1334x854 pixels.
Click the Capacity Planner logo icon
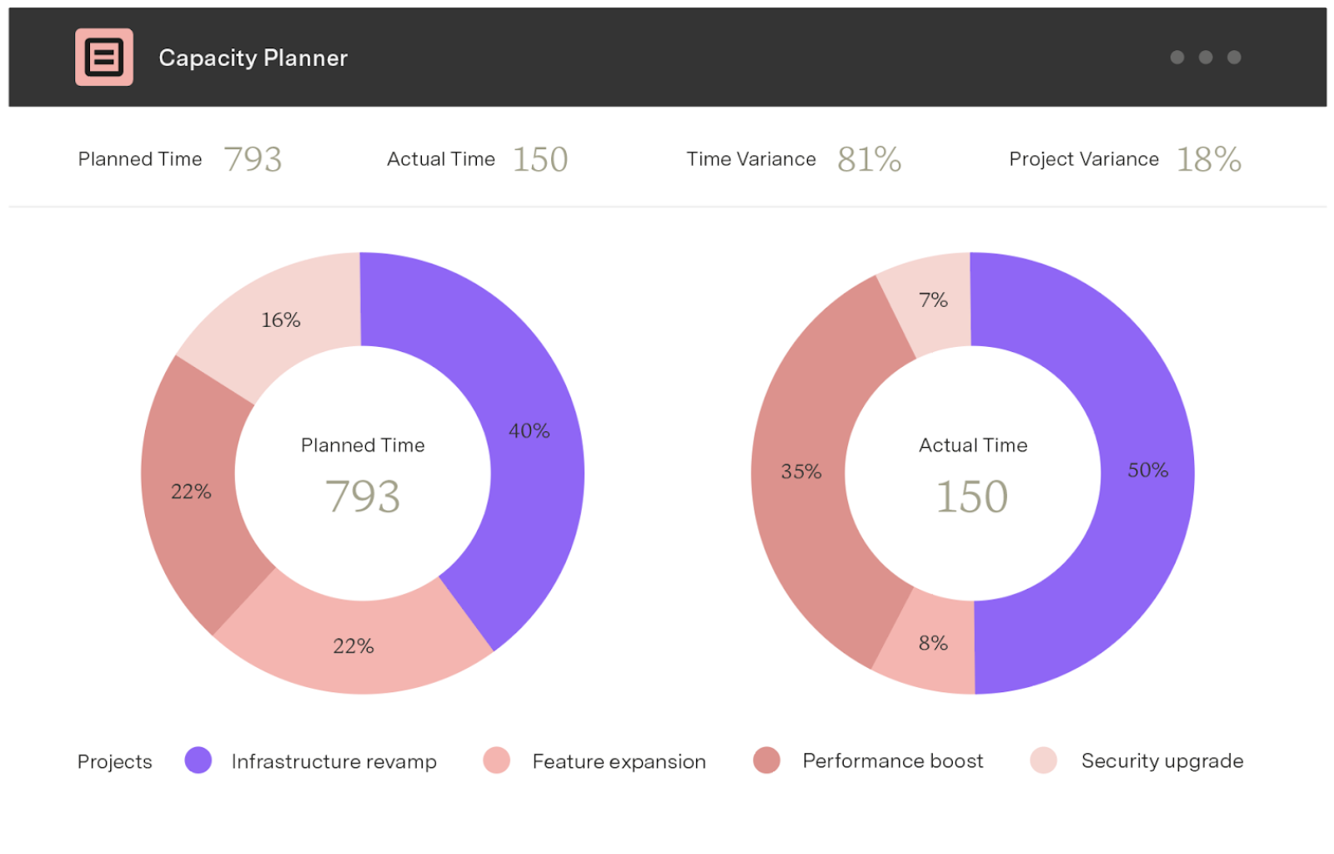pyautogui.click(x=104, y=58)
